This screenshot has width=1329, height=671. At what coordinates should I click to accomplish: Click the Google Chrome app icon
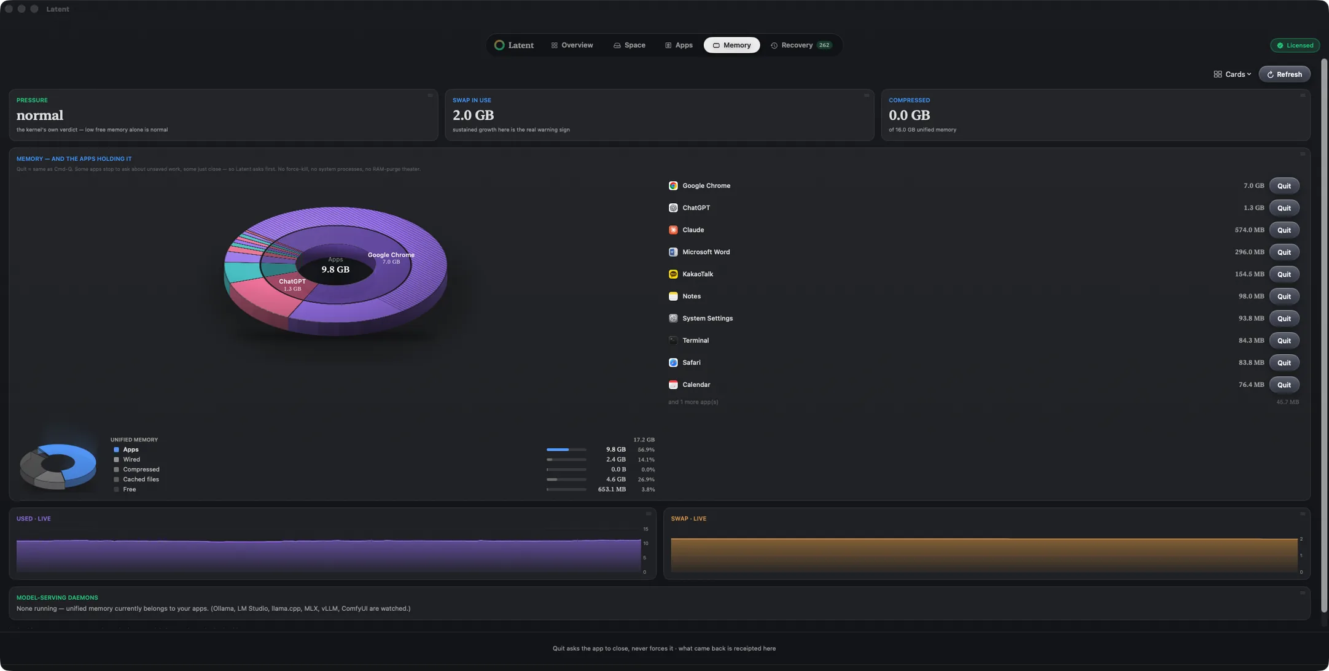point(673,186)
